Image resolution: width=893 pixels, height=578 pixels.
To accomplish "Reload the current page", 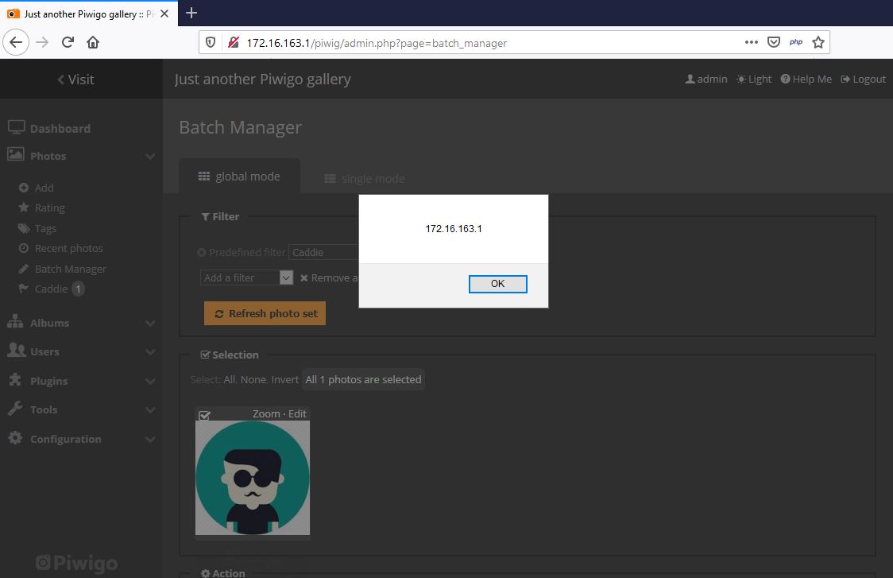I will pos(68,42).
